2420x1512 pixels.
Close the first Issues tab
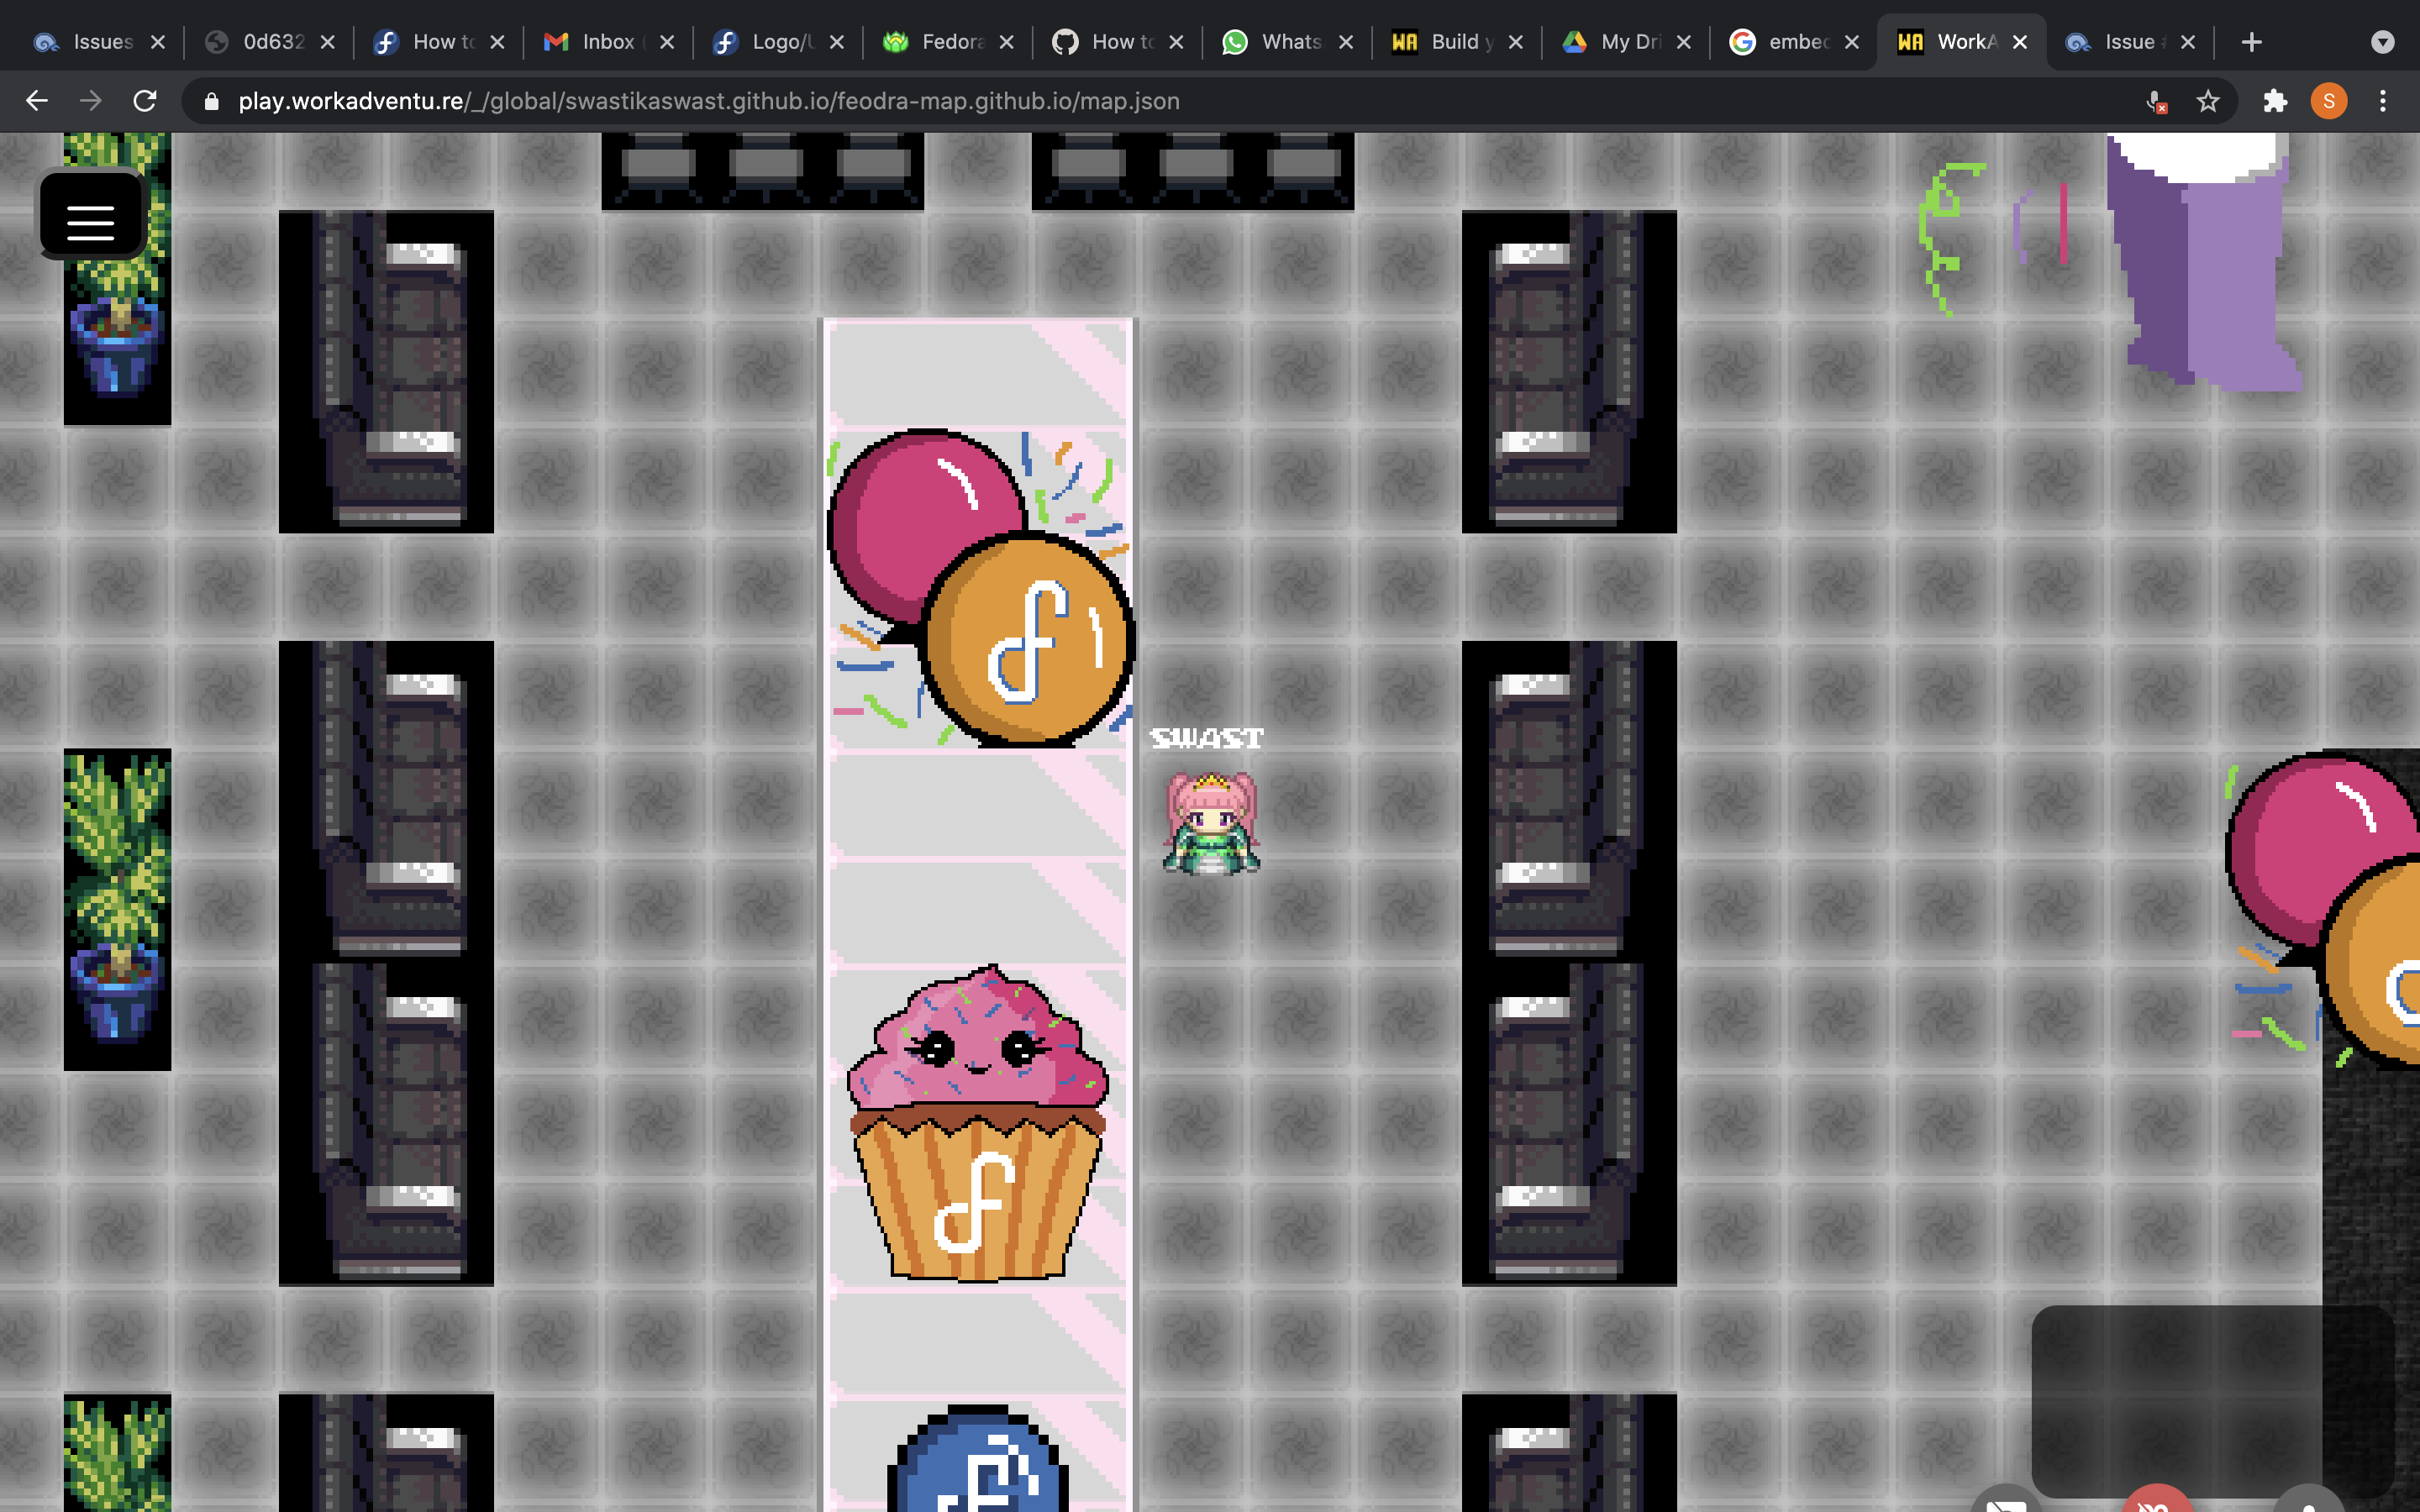point(157,42)
